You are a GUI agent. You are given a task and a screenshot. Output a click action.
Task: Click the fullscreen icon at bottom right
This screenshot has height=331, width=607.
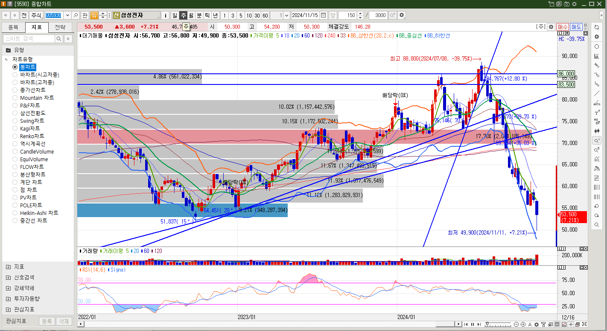coord(584,325)
